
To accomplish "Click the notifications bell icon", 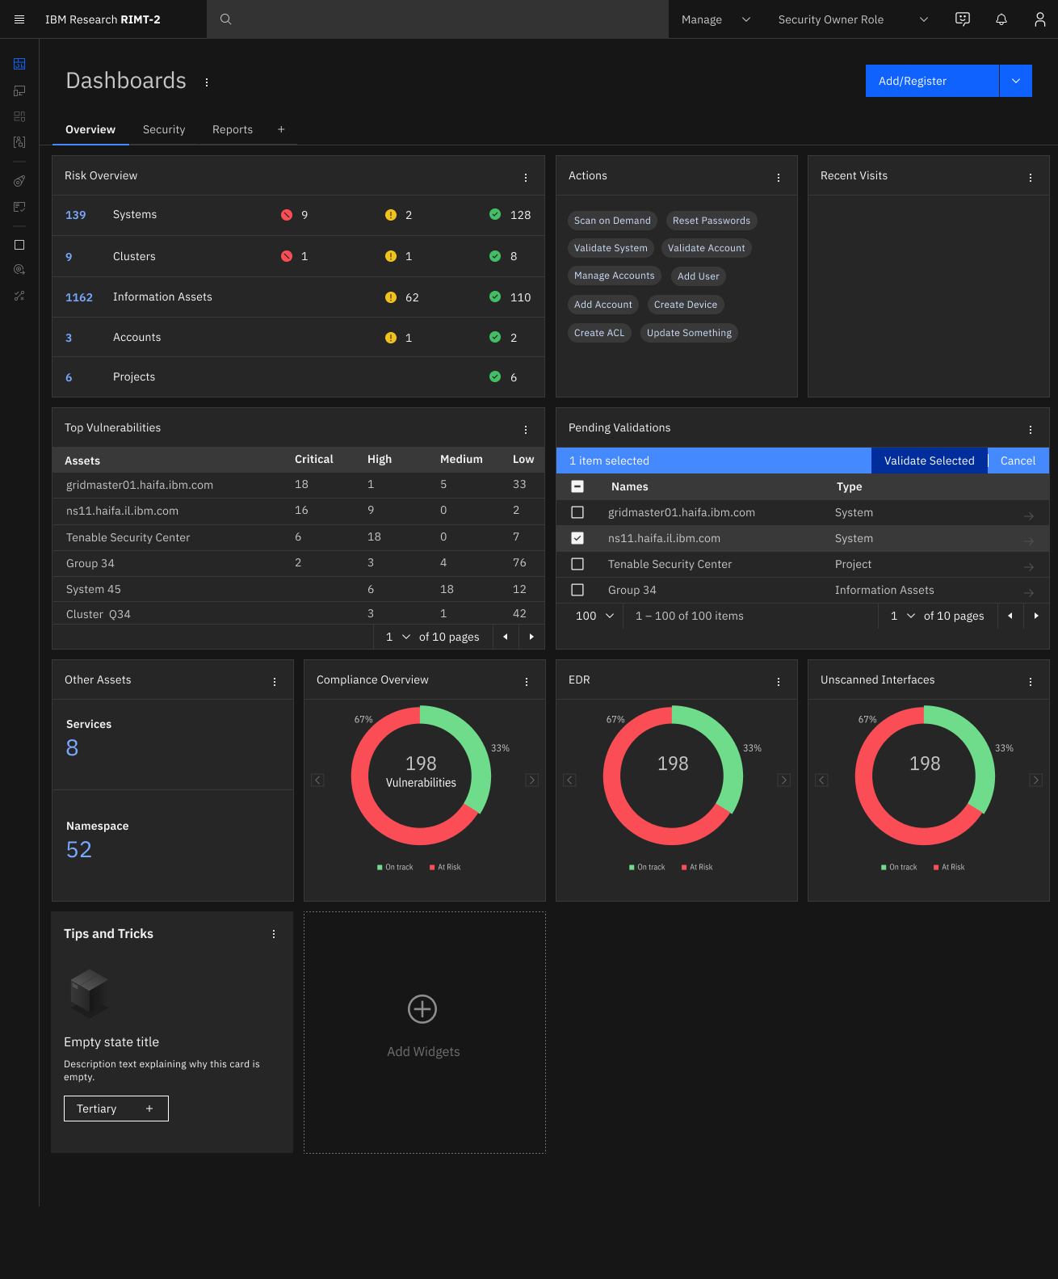I will tap(1001, 19).
